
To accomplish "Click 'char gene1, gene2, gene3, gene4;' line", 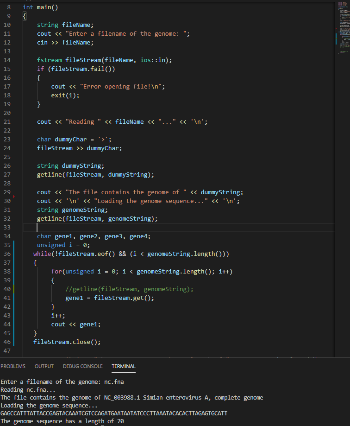I will click(x=94, y=236).
